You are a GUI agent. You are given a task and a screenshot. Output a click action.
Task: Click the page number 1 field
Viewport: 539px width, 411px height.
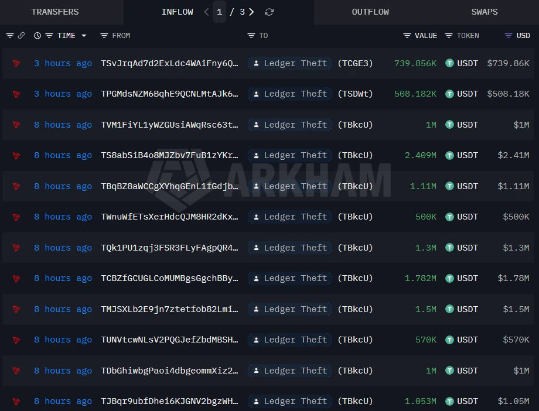[x=219, y=12]
